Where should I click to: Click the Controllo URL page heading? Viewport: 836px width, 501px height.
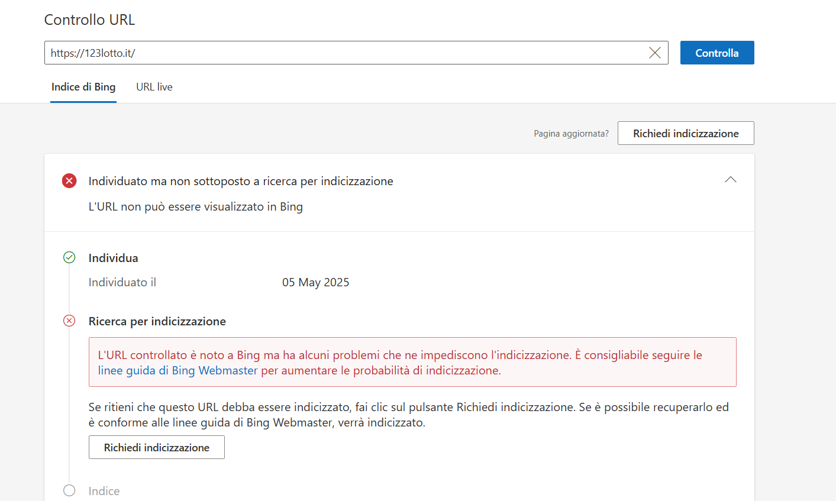click(x=90, y=20)
